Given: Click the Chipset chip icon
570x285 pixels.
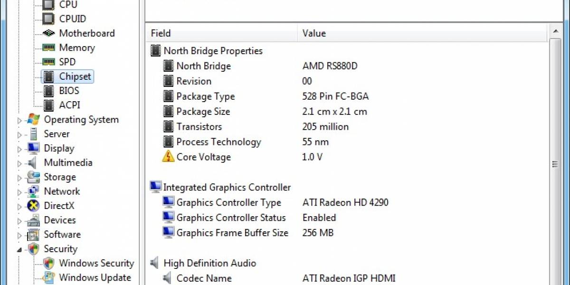Looking at the screenshot, I should (x=48, y=76).
